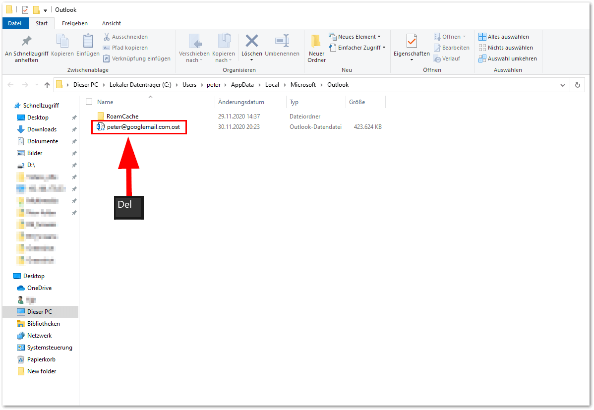The width and height of the screenshot is (594, 410).
Task: Switch to the Ansicht ribbon tab
Action: coord(112,23)
